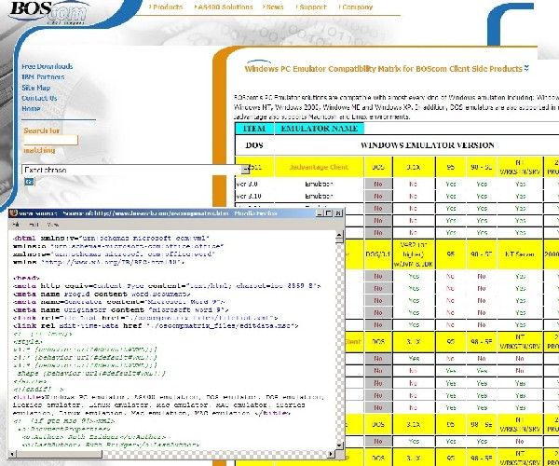Click the html xmlns line in source view
559x466 pixels.
point(111,239)
